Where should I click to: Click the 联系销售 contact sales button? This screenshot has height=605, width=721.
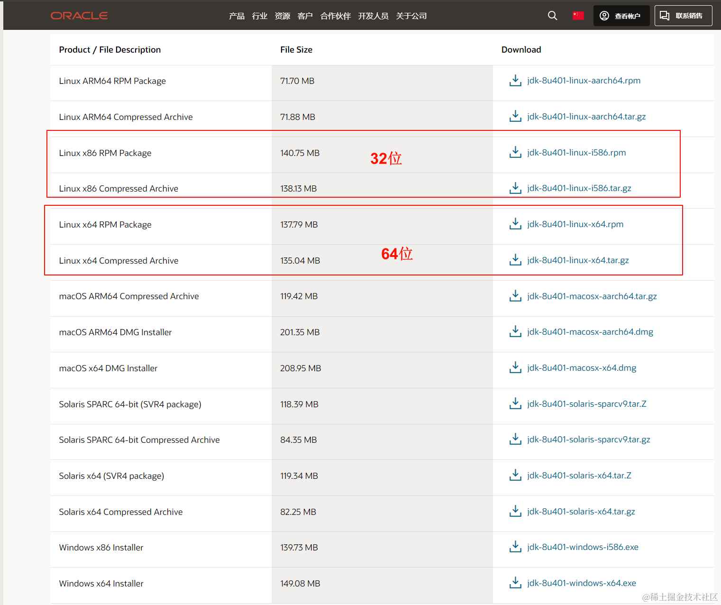click(x=683, y=16)
